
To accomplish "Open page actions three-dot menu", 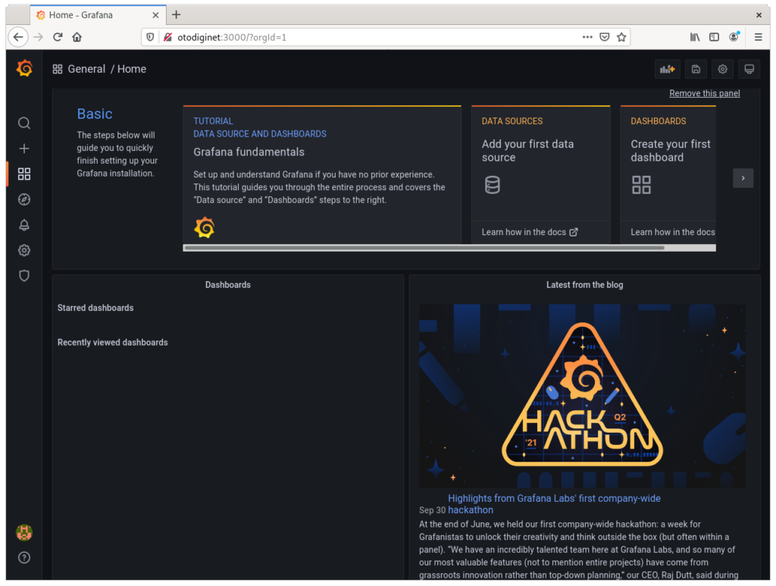I will coord(587,37).
